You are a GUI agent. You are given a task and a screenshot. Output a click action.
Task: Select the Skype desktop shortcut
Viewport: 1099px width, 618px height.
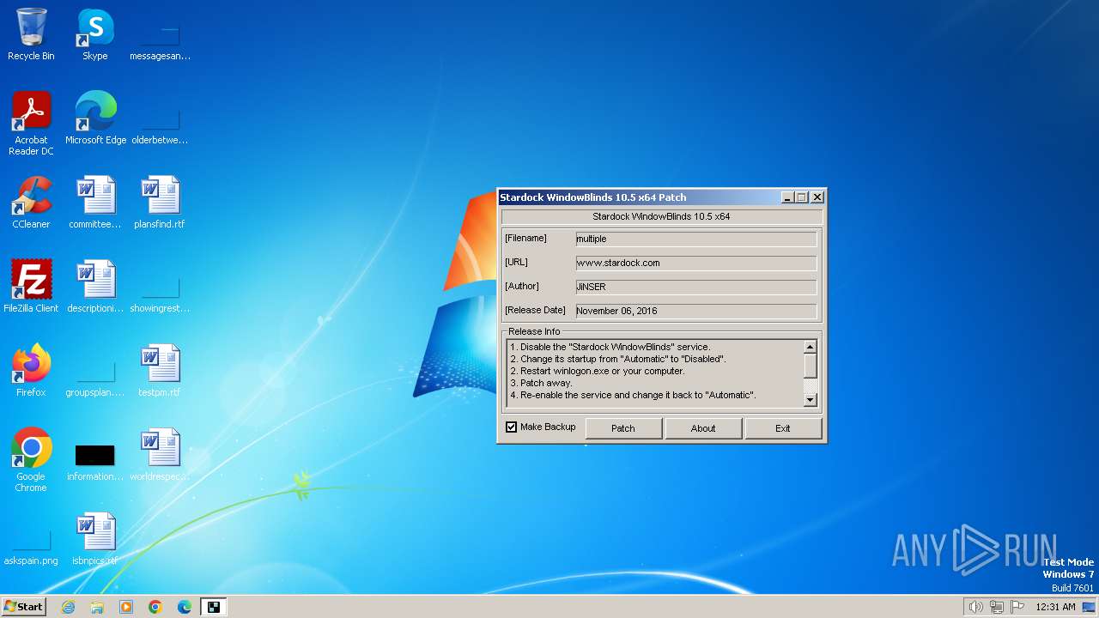(x=95, y=34)
